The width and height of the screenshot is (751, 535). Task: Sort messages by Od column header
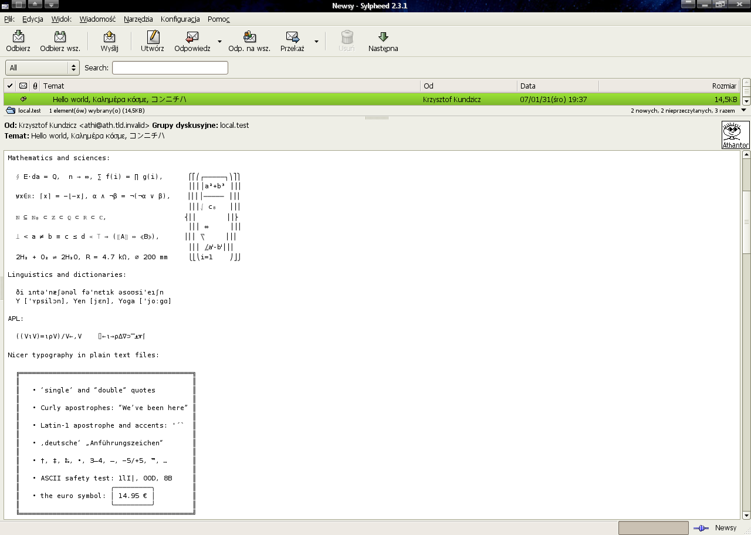[x=469, y=86]
